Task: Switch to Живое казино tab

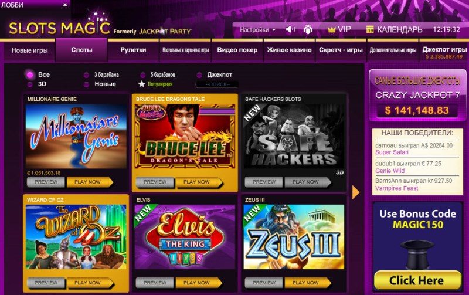Action: tap(289, 50)
